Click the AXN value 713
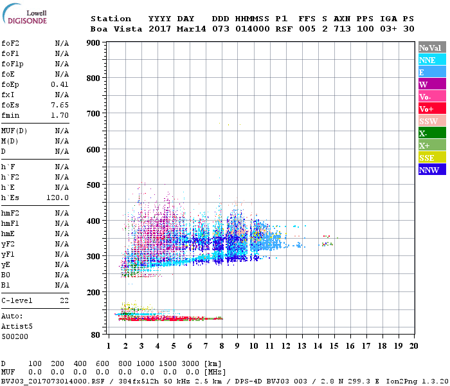 [342, 29]
